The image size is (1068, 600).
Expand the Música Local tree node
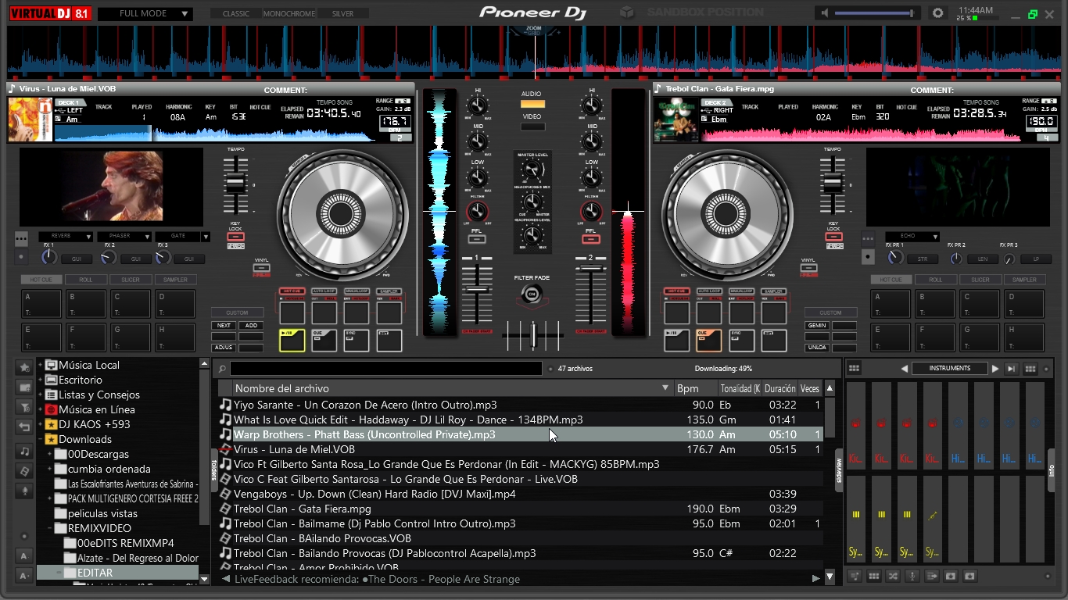coord(42,365)
